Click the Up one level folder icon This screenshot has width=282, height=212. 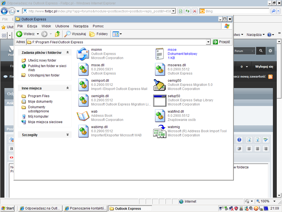(x=58, y=34)
